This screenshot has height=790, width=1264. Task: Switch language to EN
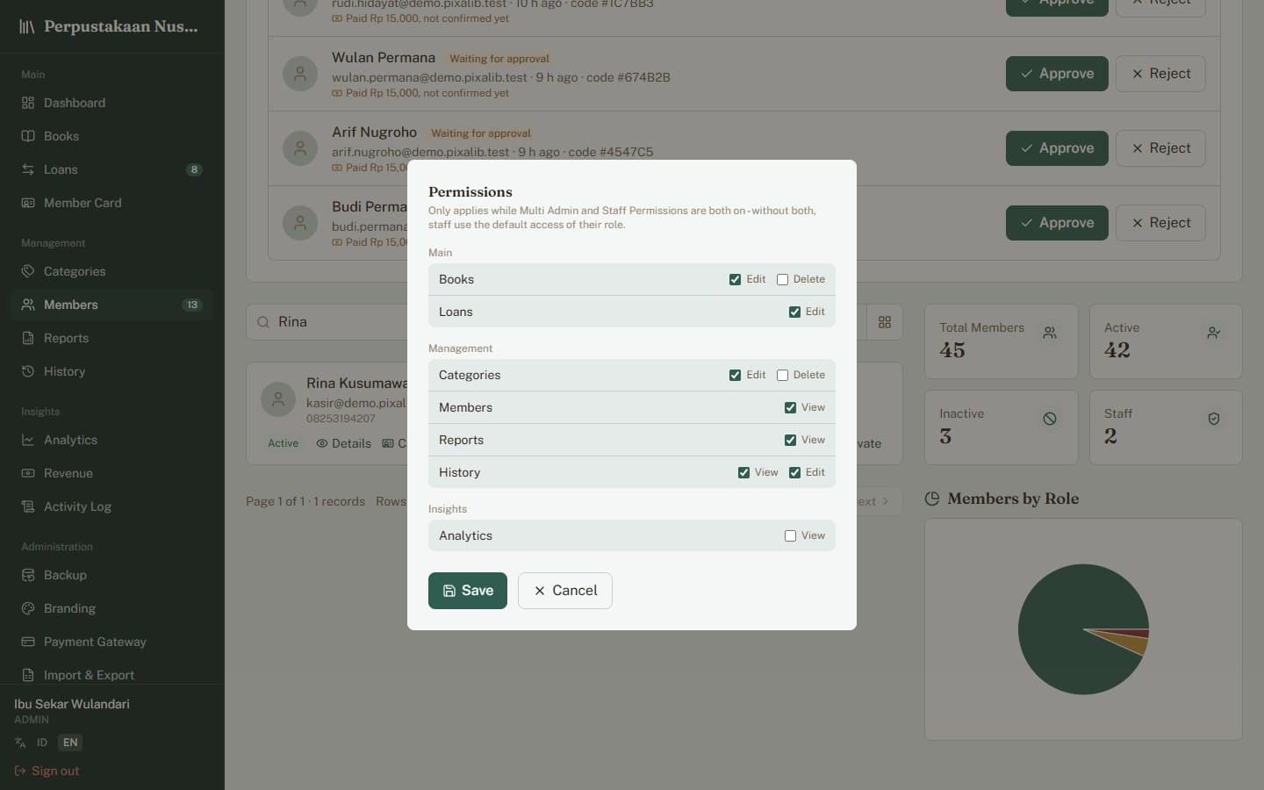click(x=70, y=743)
